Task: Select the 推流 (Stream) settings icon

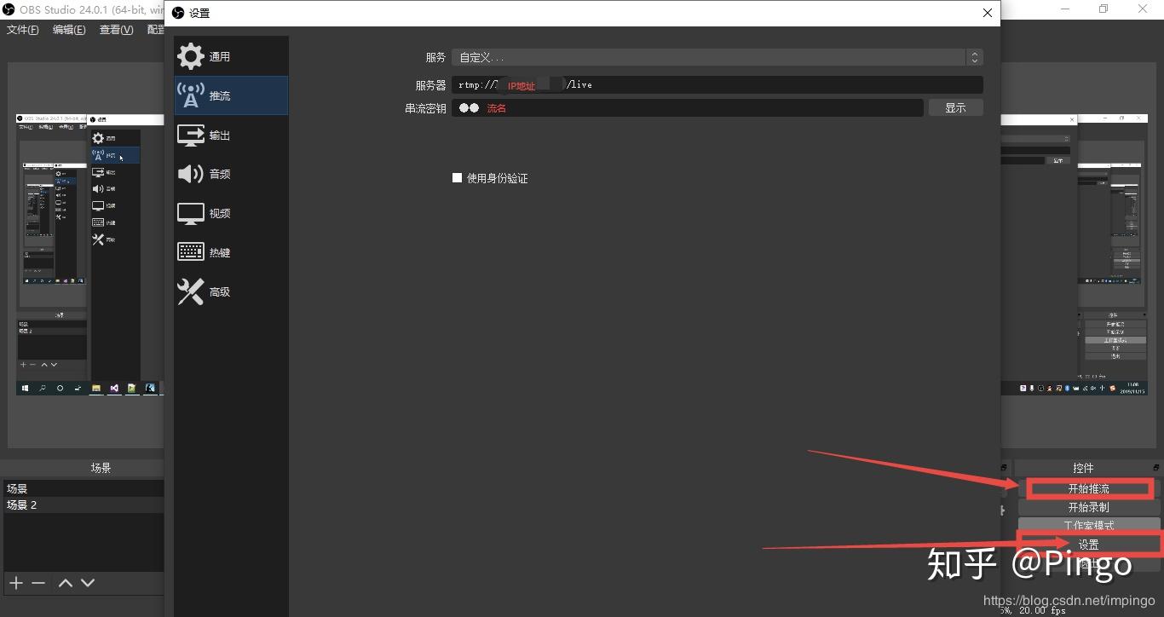Action: coord(219,95)
